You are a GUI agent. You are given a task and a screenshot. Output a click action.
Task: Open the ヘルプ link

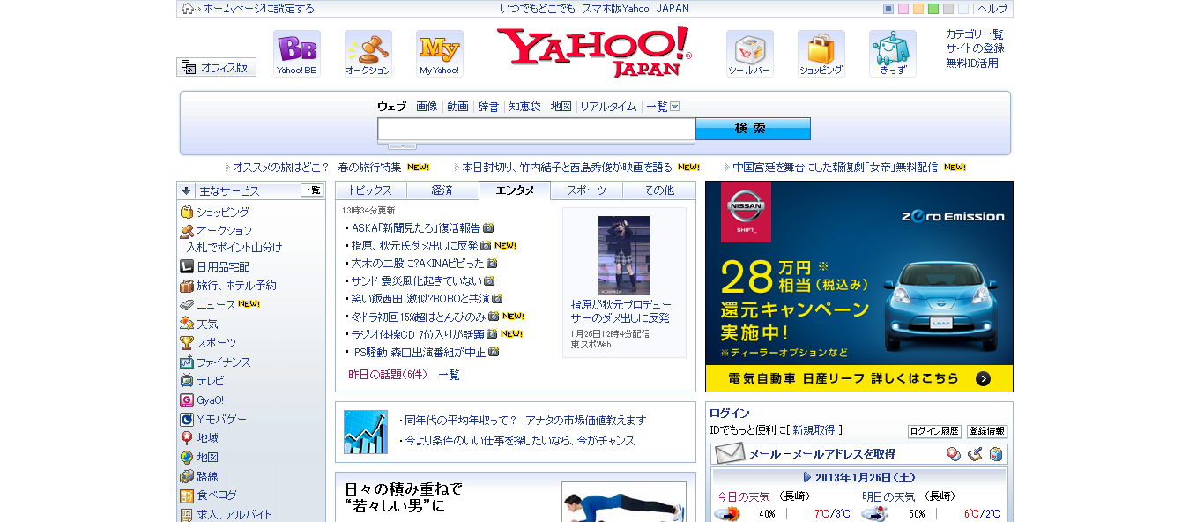coord(992,9)
